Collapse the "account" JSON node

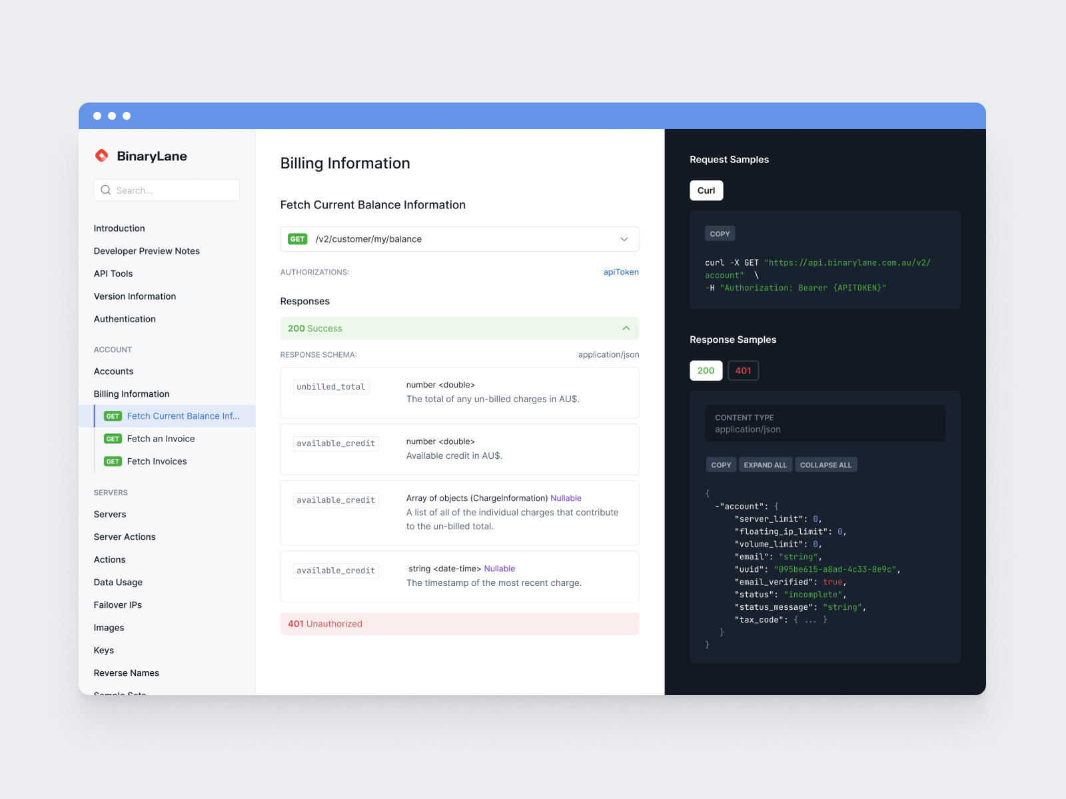pos(718,507)
